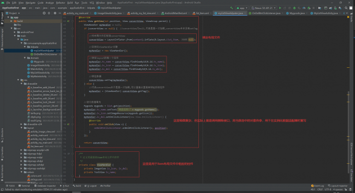Viewport: 355px width, 193px height.
Task: Expand the drawable-v24 folder
Action: [x=22, y=124]
